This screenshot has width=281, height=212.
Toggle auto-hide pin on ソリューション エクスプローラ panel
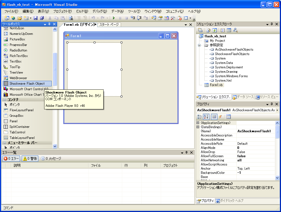click(272, 24)
